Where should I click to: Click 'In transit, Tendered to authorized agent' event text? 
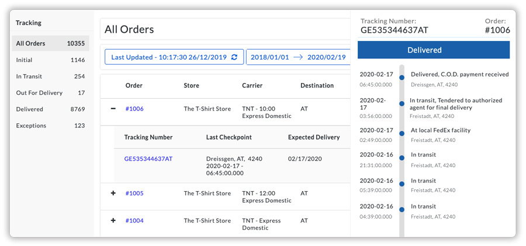456,104
